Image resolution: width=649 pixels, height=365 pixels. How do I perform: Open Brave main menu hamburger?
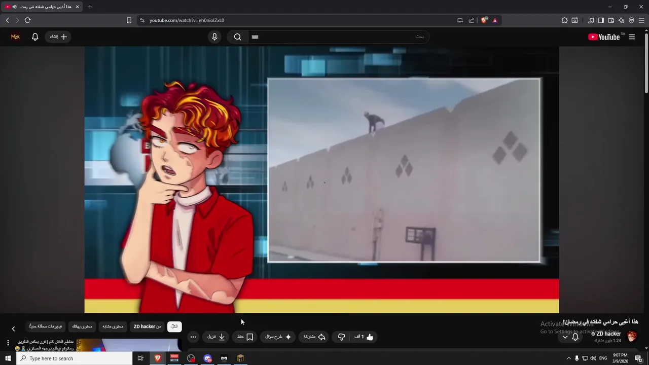coord(642,20)
